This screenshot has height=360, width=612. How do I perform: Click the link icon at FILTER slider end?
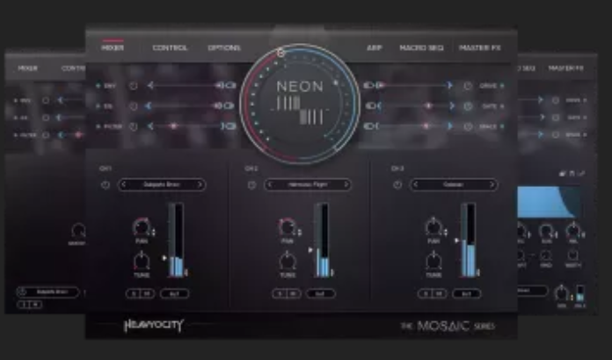pos(230,126)
